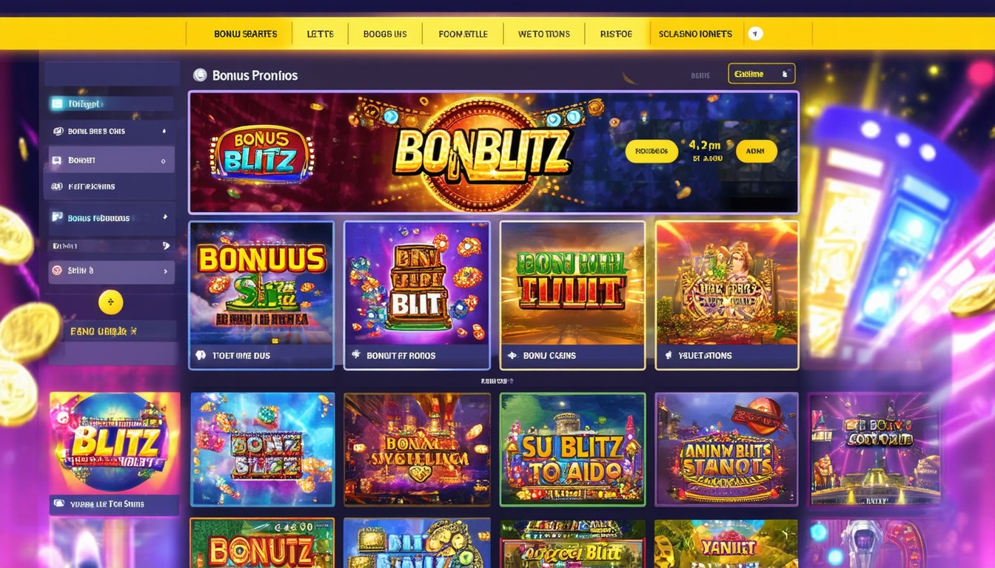Click the icon next to BONU CHINS label
Image resolution: width=995 pixels, height=568 pixels.
point(511,356)
